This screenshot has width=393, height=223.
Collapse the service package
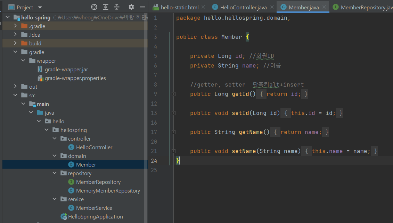tap(55, 199)
